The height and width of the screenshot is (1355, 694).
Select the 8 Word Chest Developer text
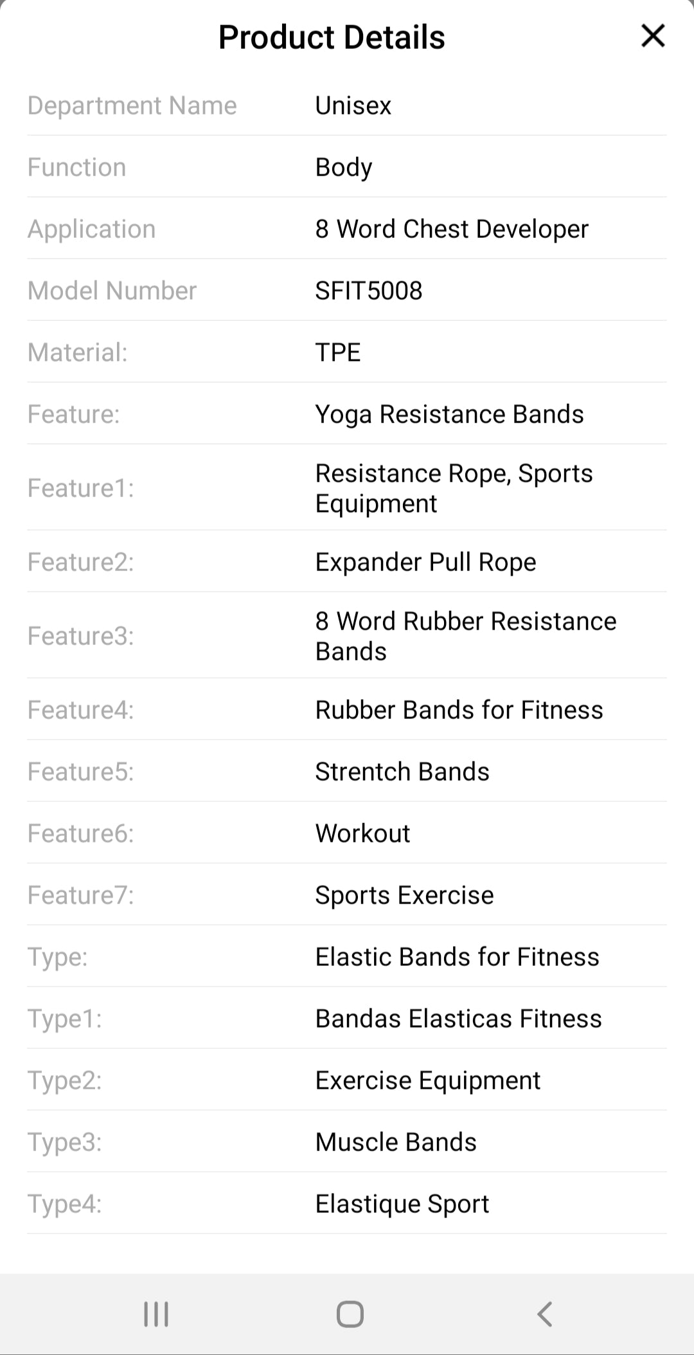coord(452,229)
